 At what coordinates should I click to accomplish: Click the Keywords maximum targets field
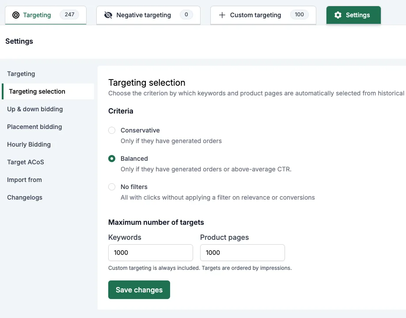coord(151,253)
